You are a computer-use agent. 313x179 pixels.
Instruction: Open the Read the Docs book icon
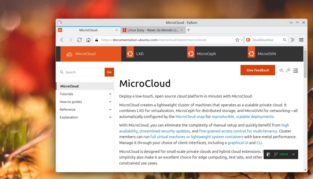(x=268, y=154)
